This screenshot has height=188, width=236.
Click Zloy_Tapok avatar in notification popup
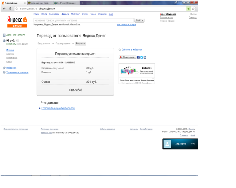click(x=167, y=144)
